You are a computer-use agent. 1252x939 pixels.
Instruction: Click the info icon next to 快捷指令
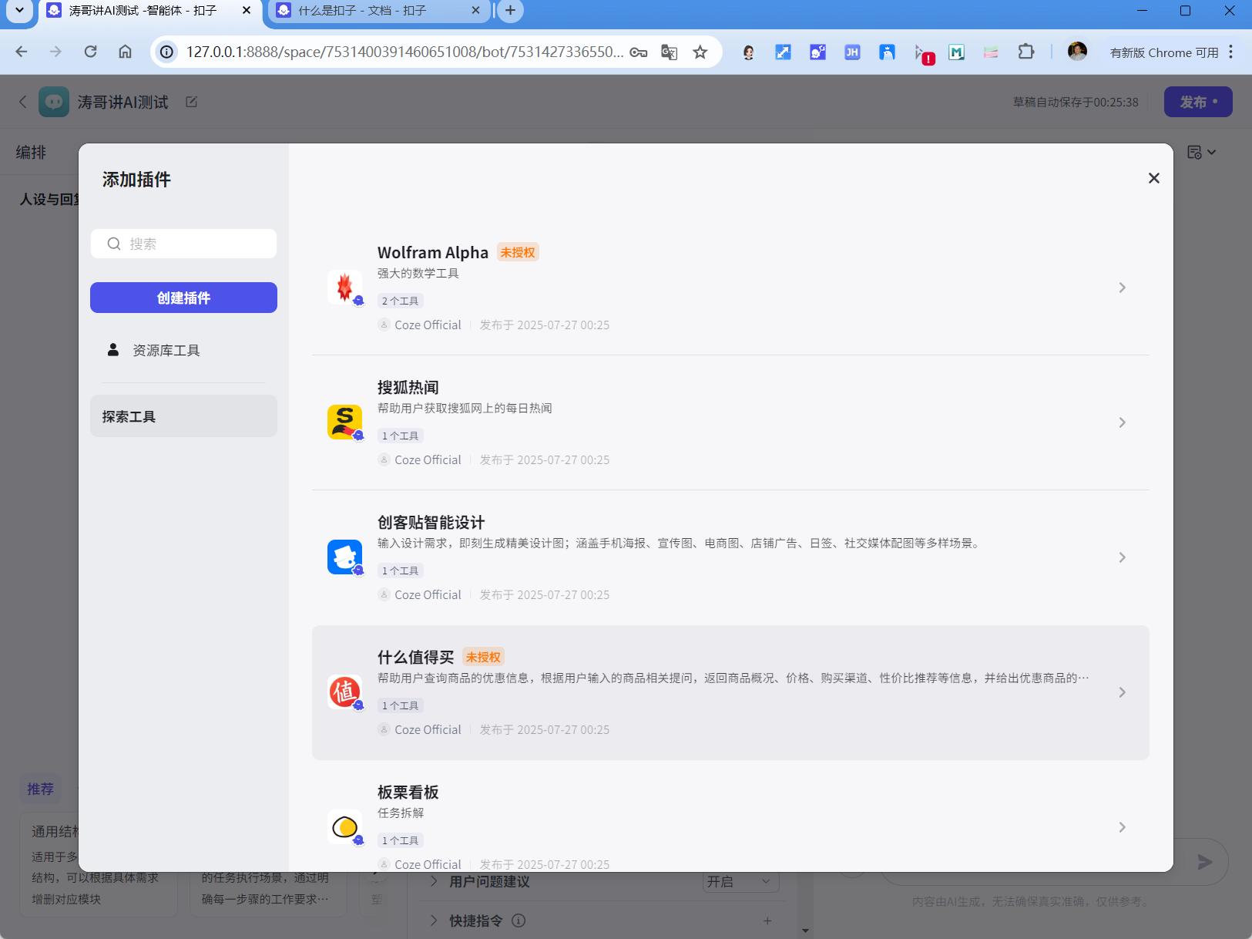tap(519, 920)
